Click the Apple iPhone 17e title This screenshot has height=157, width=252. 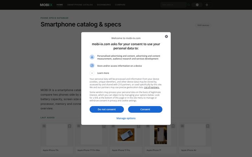click(x=51, y=150)
